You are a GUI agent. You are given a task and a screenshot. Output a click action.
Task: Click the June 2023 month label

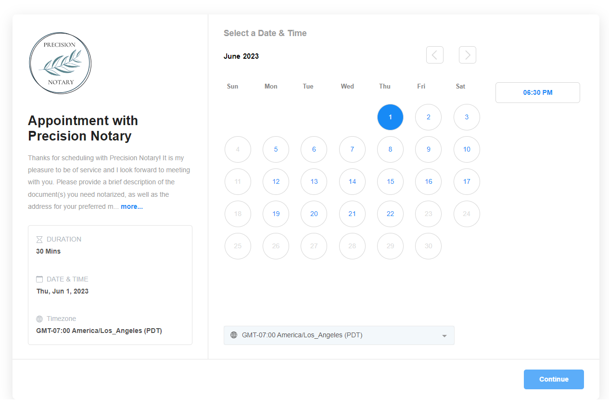pos(241,56)
